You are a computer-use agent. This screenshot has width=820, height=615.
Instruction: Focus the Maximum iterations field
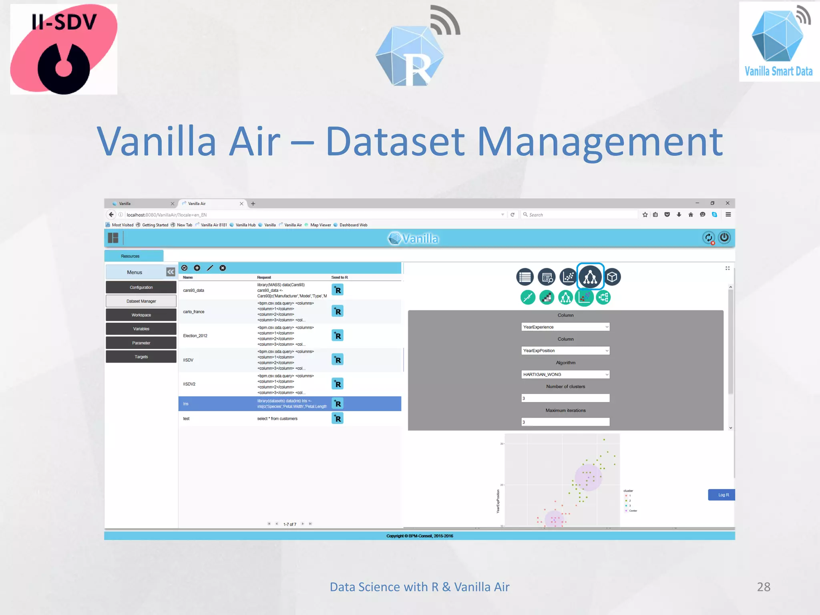point(565,422)
